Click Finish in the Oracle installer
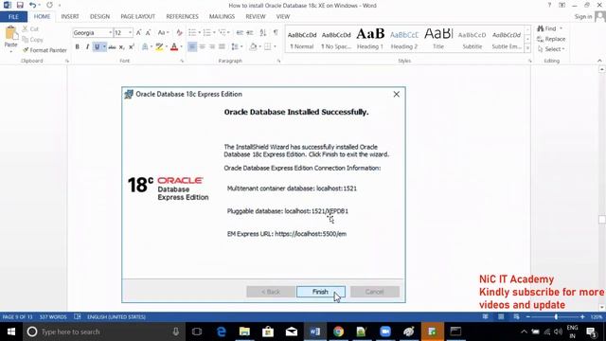 321,292
